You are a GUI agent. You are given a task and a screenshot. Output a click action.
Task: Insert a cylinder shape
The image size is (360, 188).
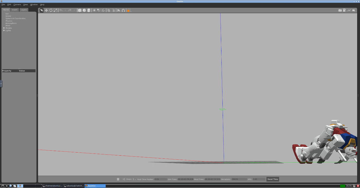click(89, 10)
